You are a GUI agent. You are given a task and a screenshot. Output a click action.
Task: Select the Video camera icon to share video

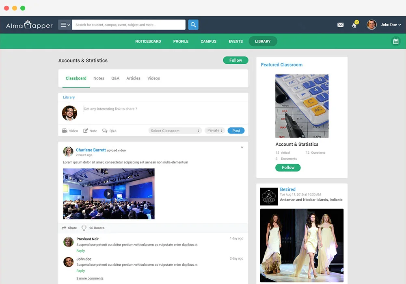pos(65,131)
